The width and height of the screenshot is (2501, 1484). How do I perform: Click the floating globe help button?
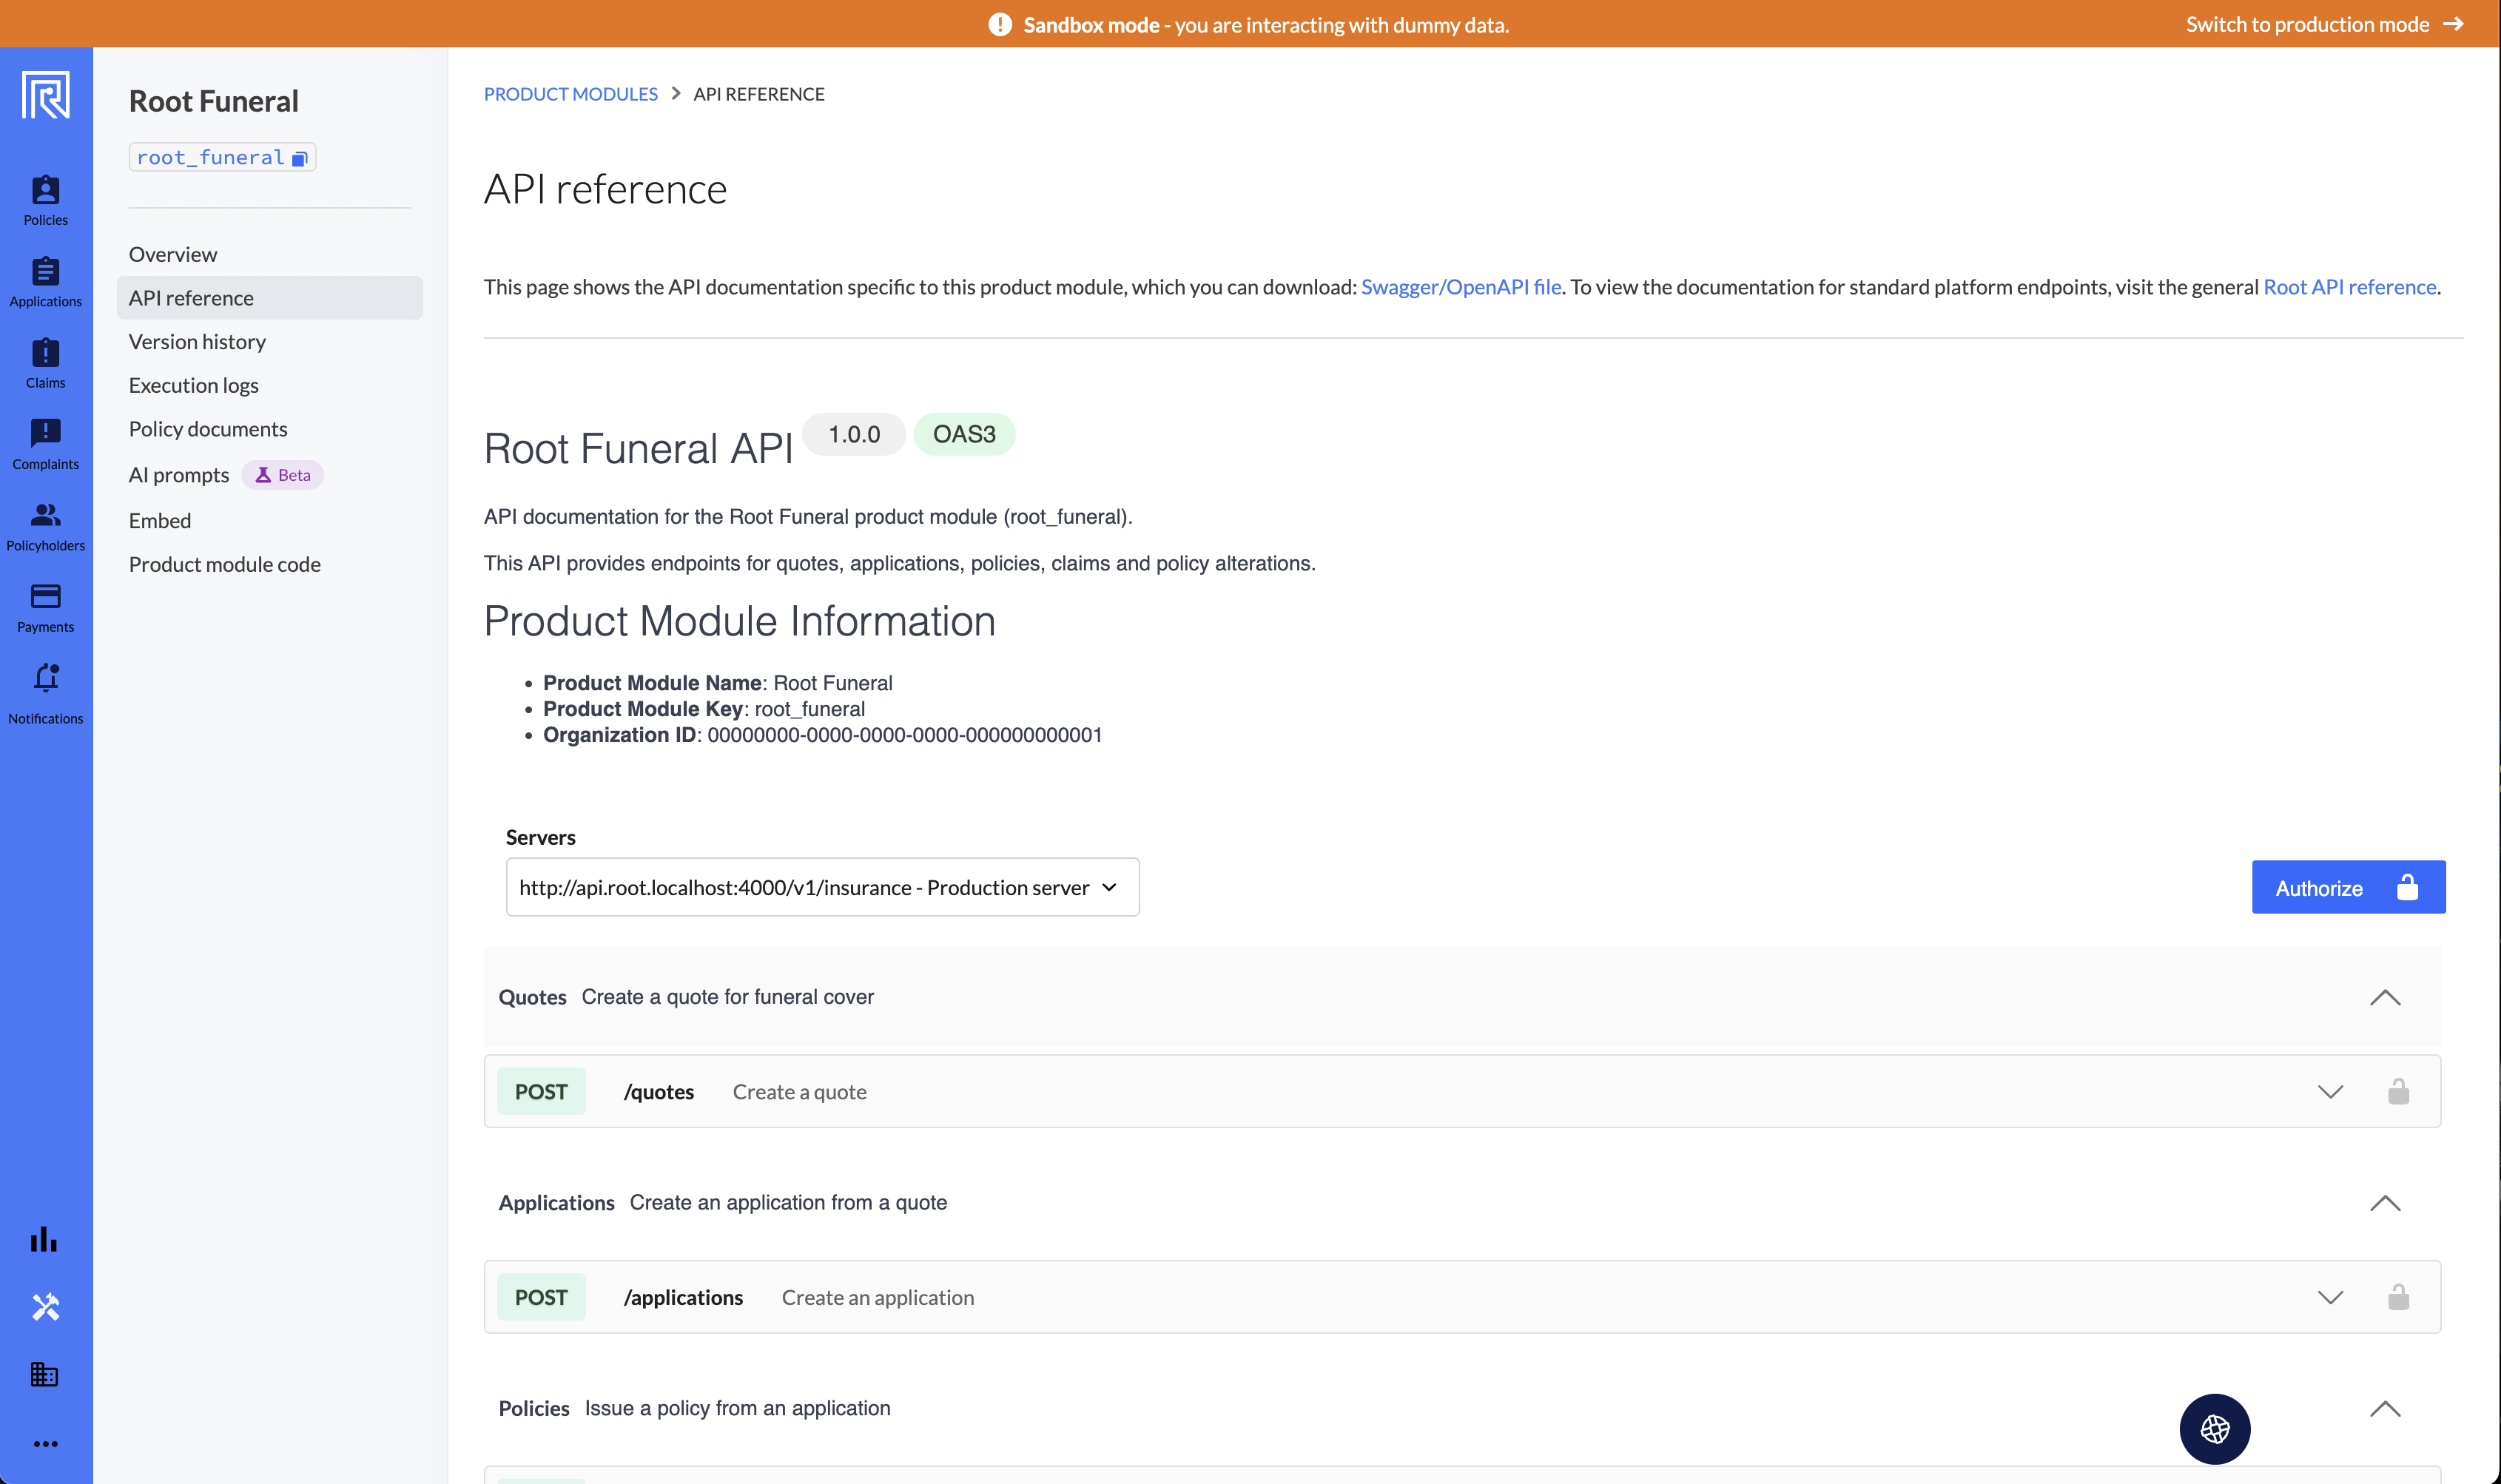point(2214,1428)
